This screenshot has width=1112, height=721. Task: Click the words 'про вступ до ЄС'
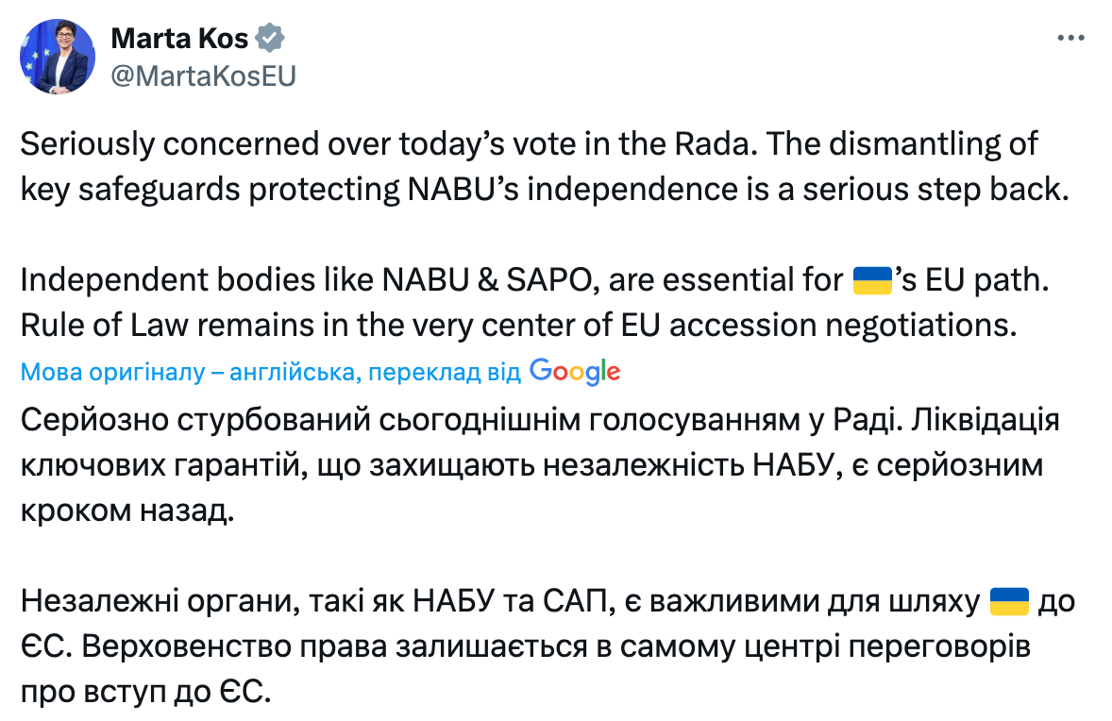pos(145,692)
